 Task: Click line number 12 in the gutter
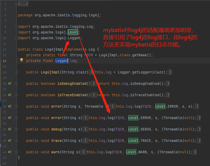tap(4, 50)
